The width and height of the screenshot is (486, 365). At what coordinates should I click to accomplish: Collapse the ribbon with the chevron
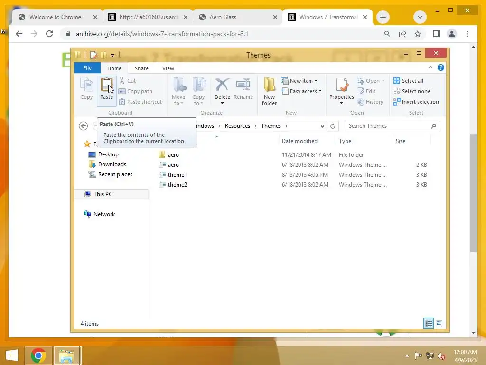[x=430, y=67]
